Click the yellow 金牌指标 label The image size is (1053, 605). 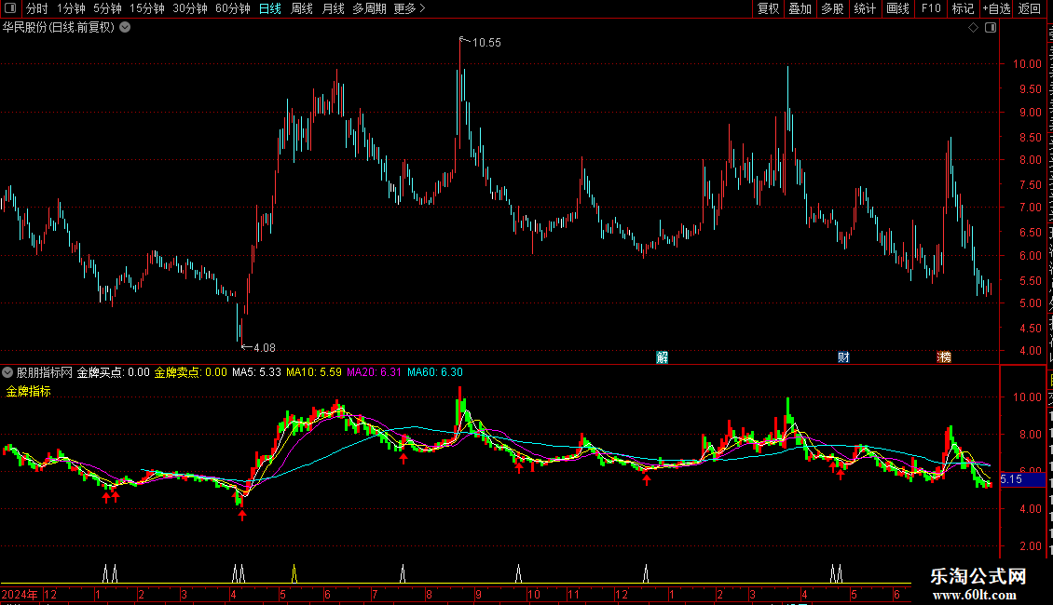[28, 392]
